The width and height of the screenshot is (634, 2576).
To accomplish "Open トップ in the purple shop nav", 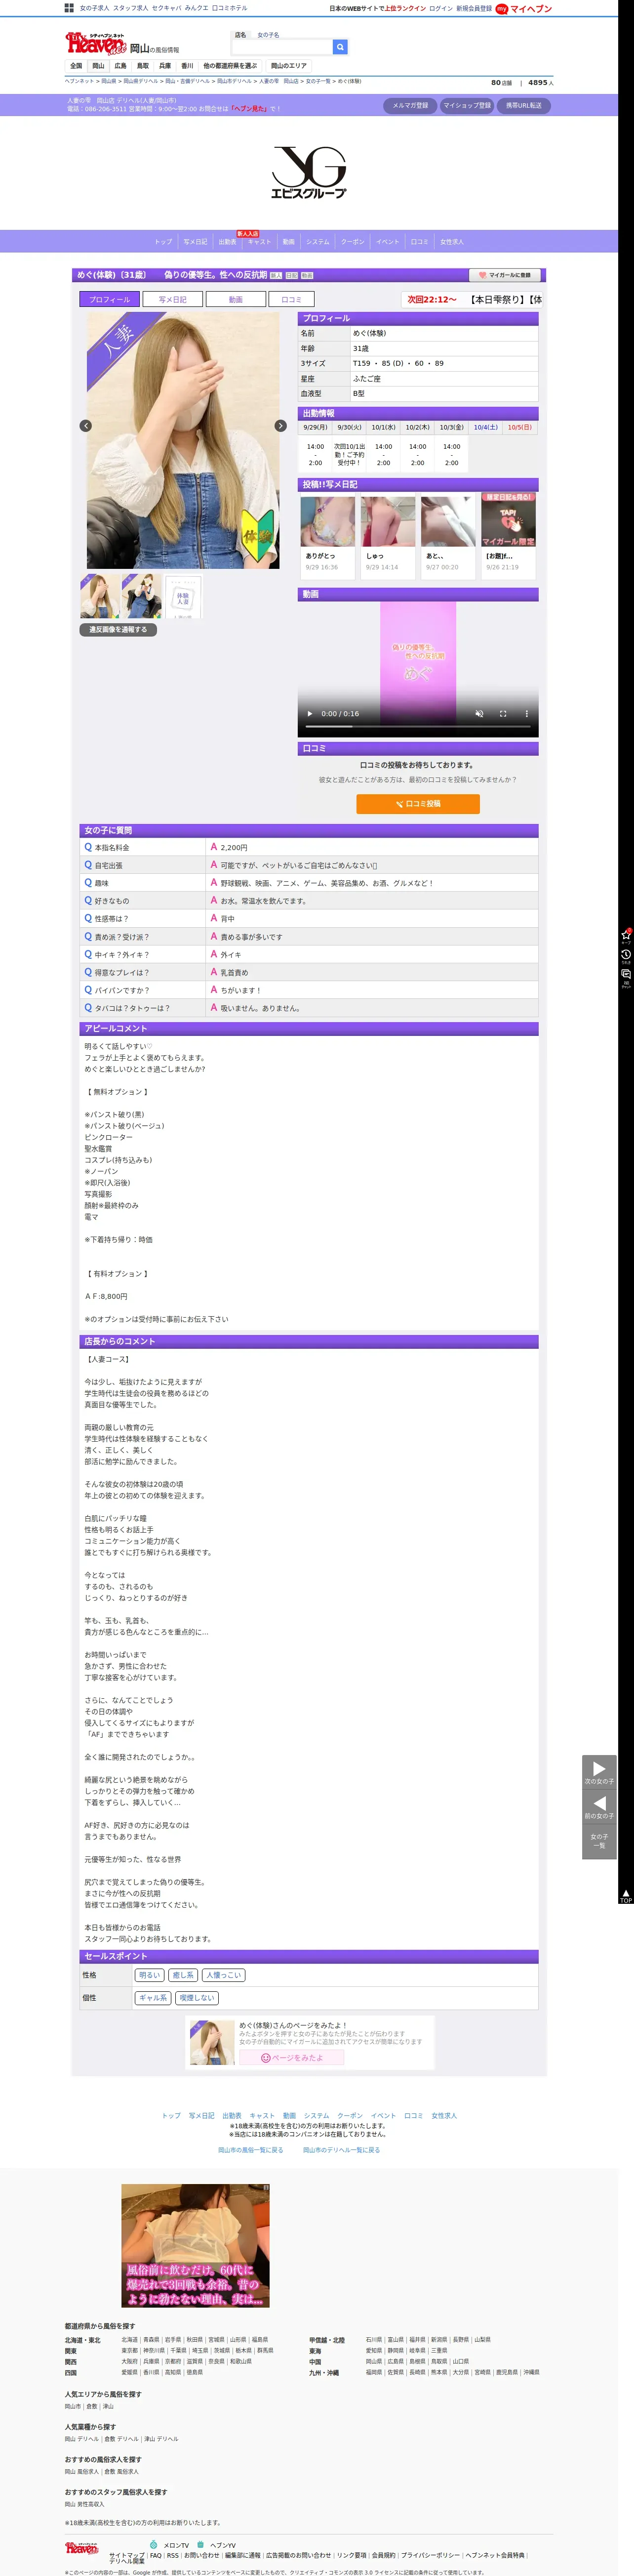I will [164, 242].
